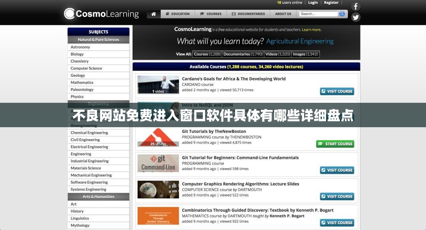This screenshot has width=426, height=230.
Task: Visit the Git Tutorial for Beginners course
Action: tap(337, 170)
